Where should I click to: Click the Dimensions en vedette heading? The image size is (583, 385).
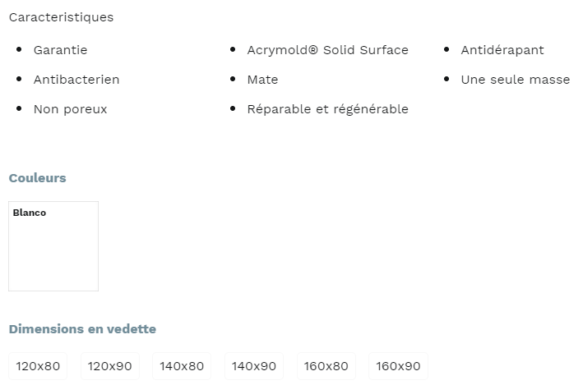pos(82,329)
